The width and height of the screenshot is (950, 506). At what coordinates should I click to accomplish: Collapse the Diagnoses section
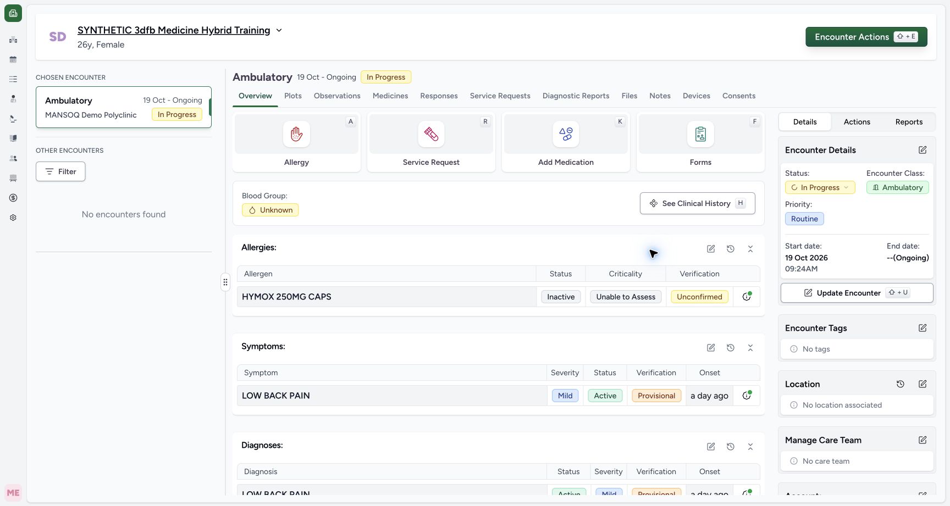point(750,447)
